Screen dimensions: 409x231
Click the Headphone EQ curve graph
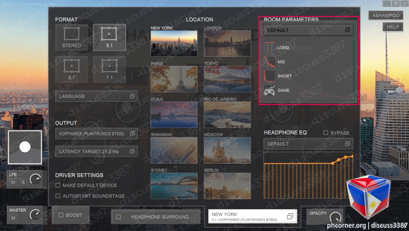pyautogui.click(x=308, y=175)
